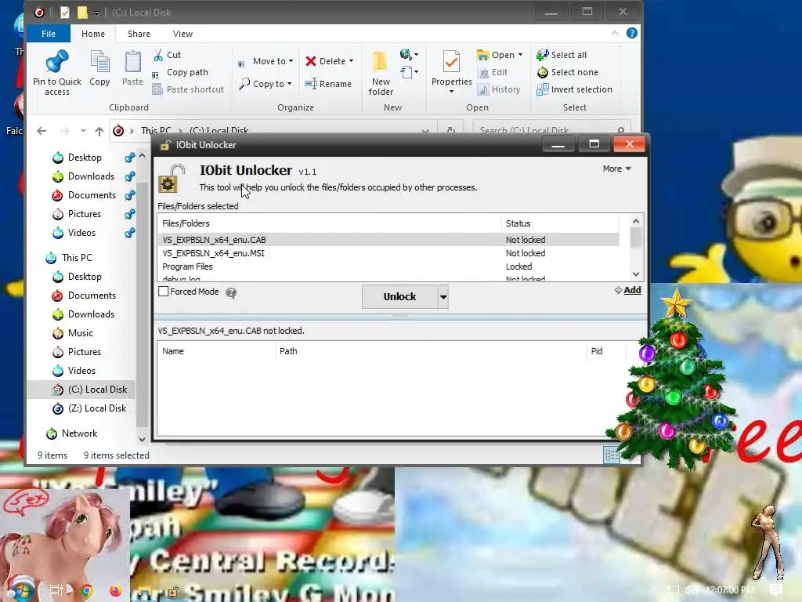Click Explorer details view toggle icon

pos(611,455)
